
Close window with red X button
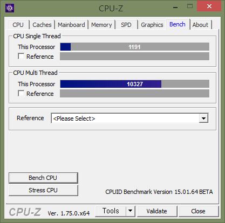(x=209, y=6)
